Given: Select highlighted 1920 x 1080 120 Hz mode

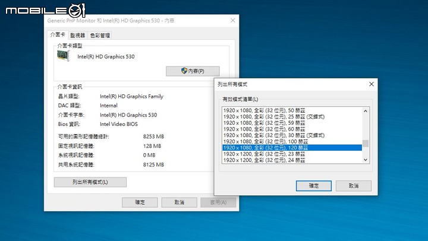Looking at the screenshot, I should (x=292, y=148).
